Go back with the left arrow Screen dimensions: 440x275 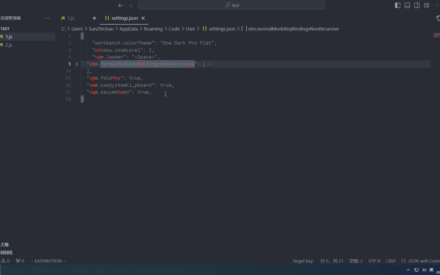point(120,5)
